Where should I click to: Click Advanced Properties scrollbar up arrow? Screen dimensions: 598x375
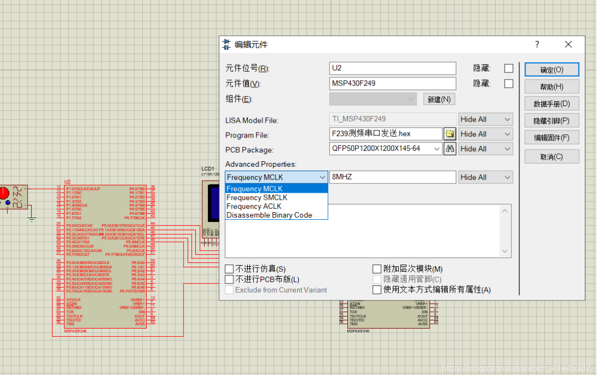pyautogui.click(x=503, y=210)
